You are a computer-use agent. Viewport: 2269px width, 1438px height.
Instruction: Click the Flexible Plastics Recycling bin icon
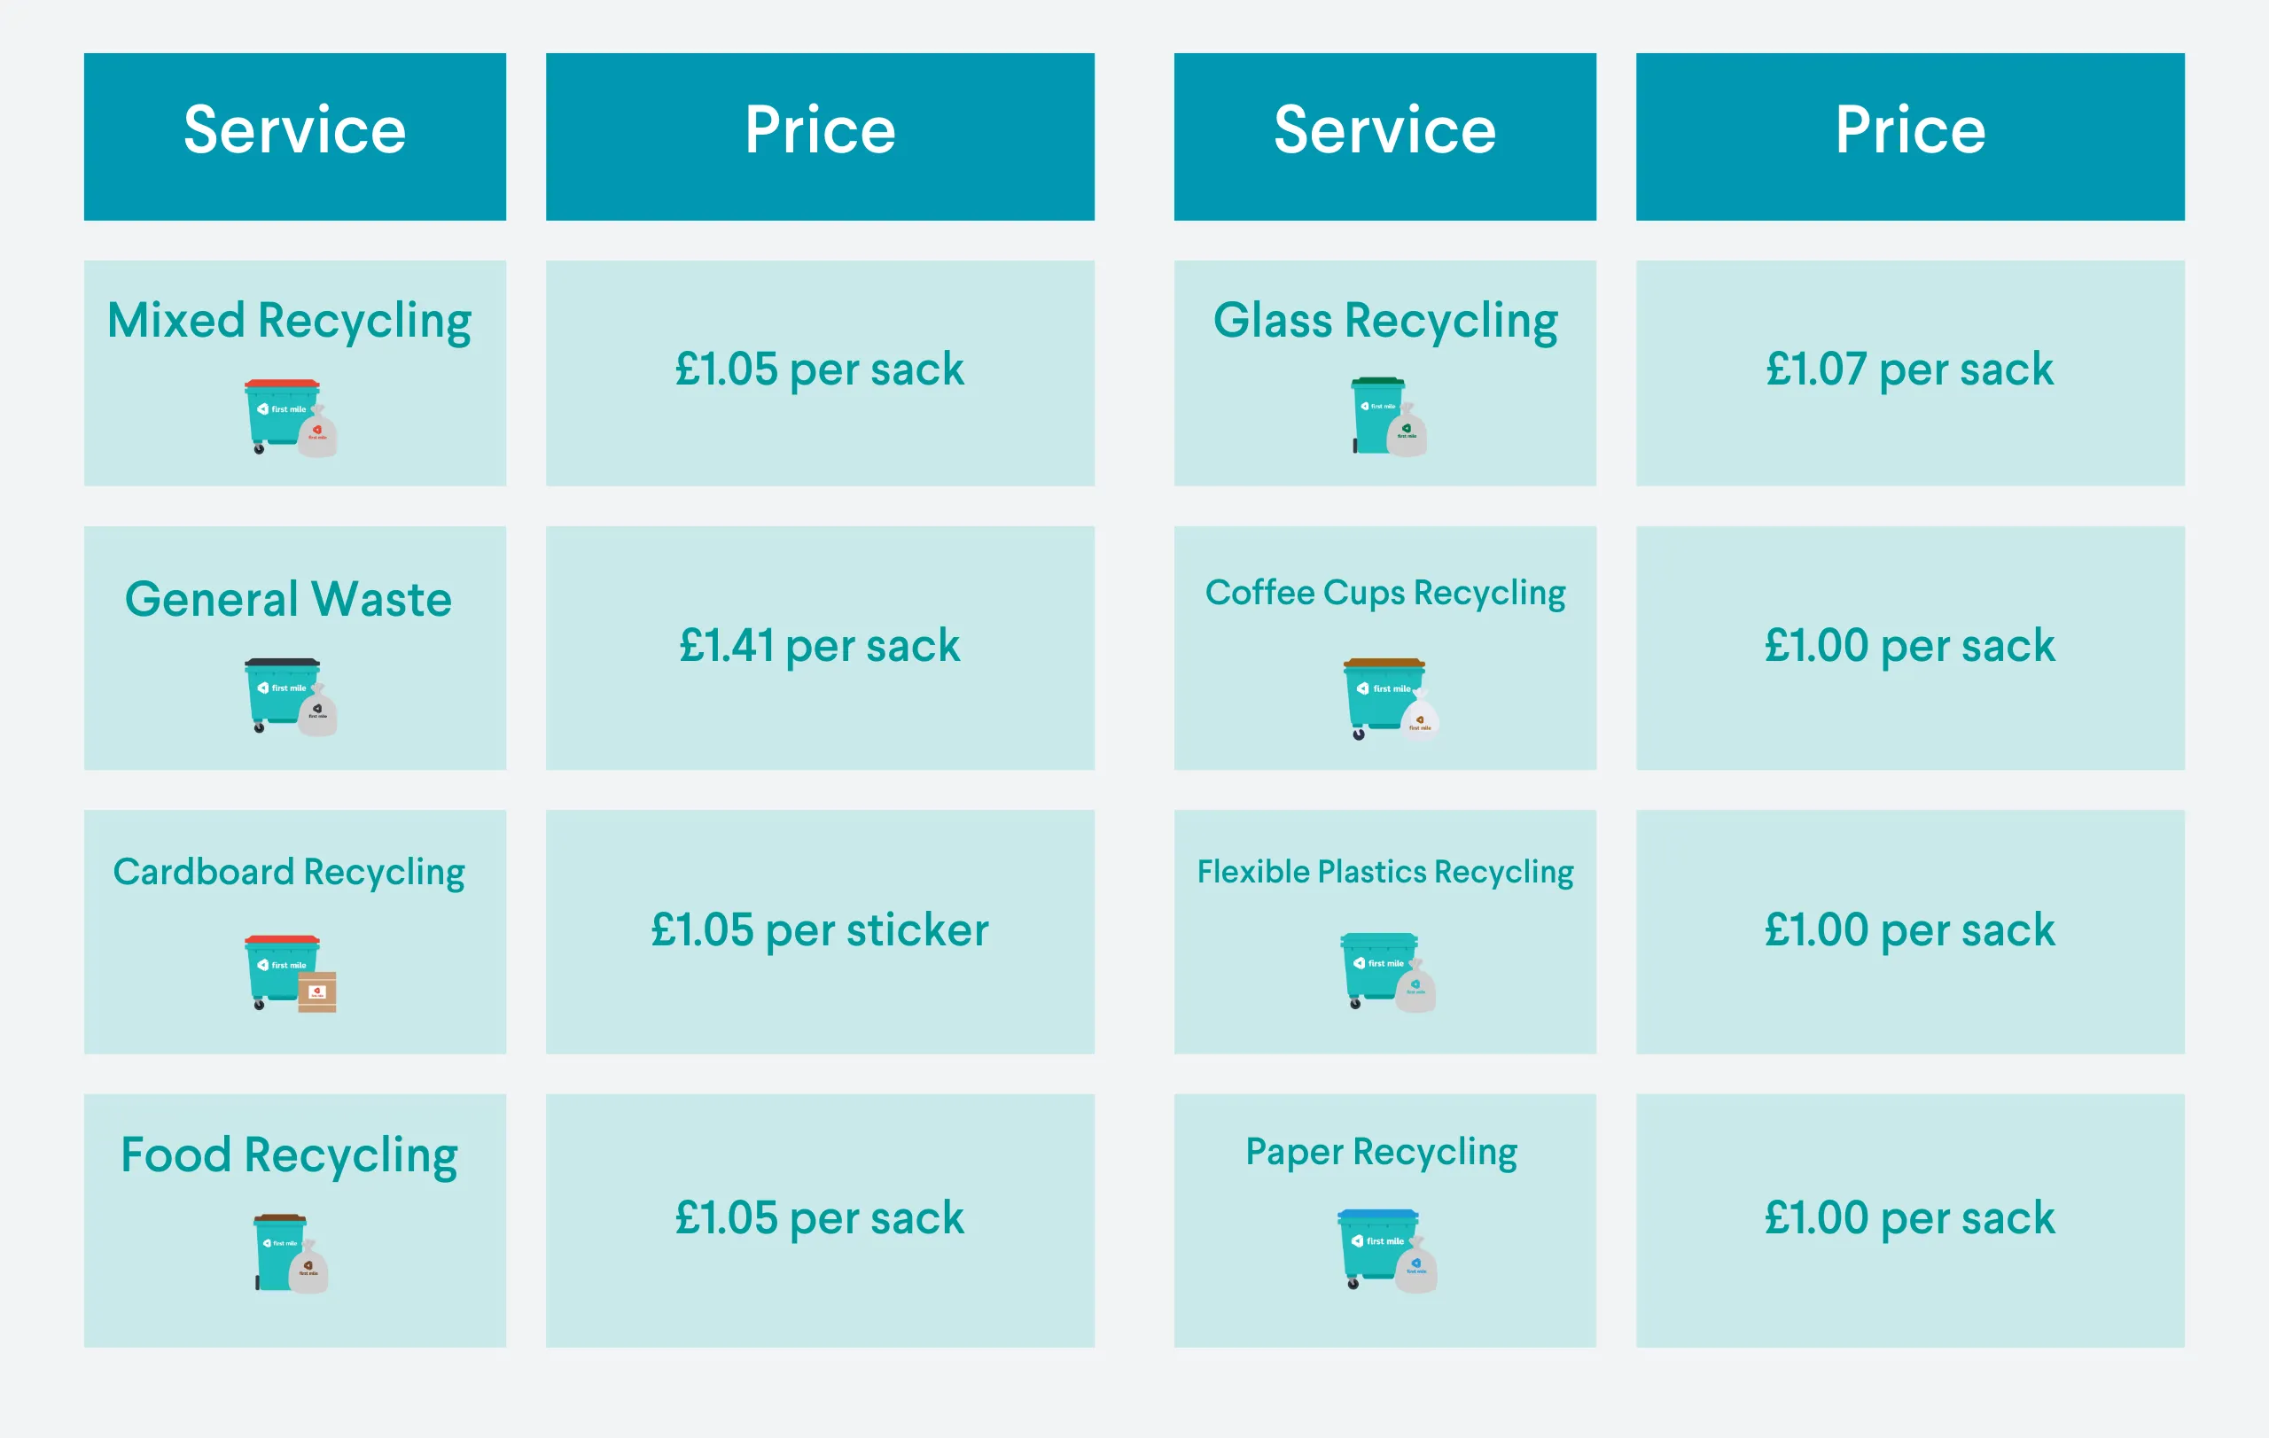[x=1387, y=972]
